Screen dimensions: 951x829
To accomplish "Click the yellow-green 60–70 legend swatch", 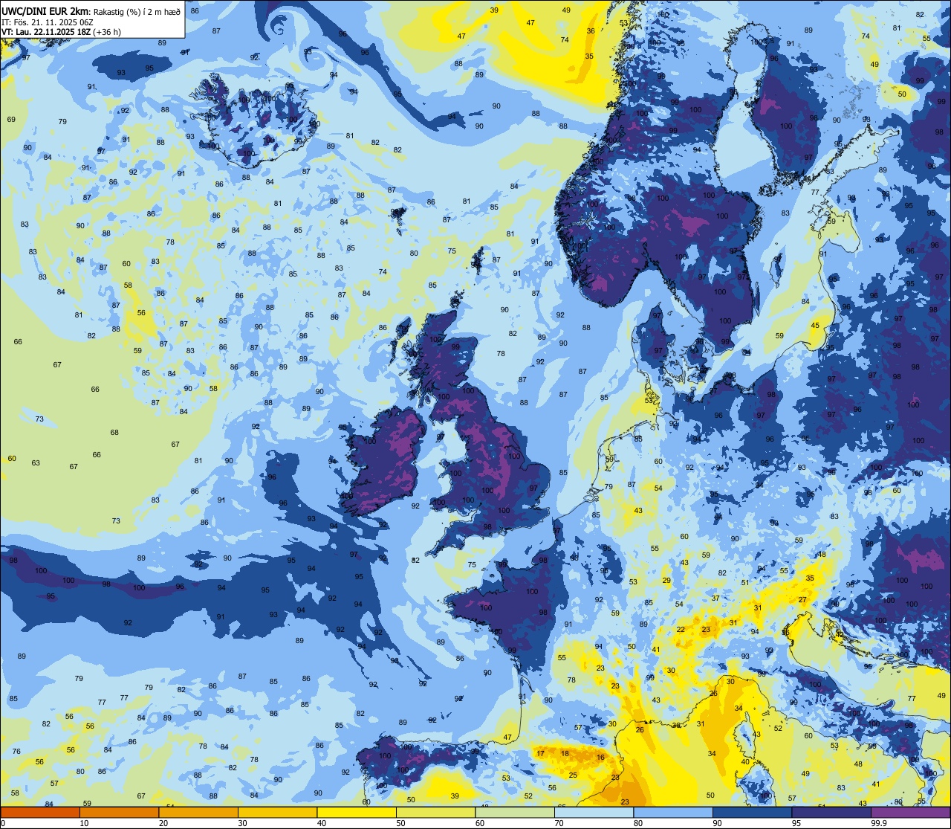I will click(515, 812).
